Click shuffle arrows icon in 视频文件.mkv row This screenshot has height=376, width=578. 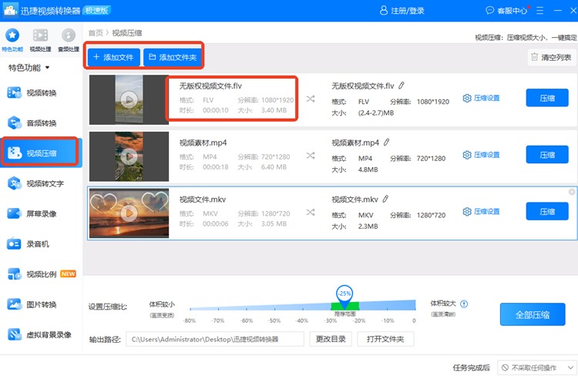coord(311,213)
